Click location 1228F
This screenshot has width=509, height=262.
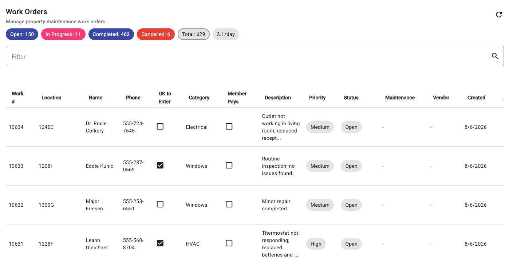46,244
